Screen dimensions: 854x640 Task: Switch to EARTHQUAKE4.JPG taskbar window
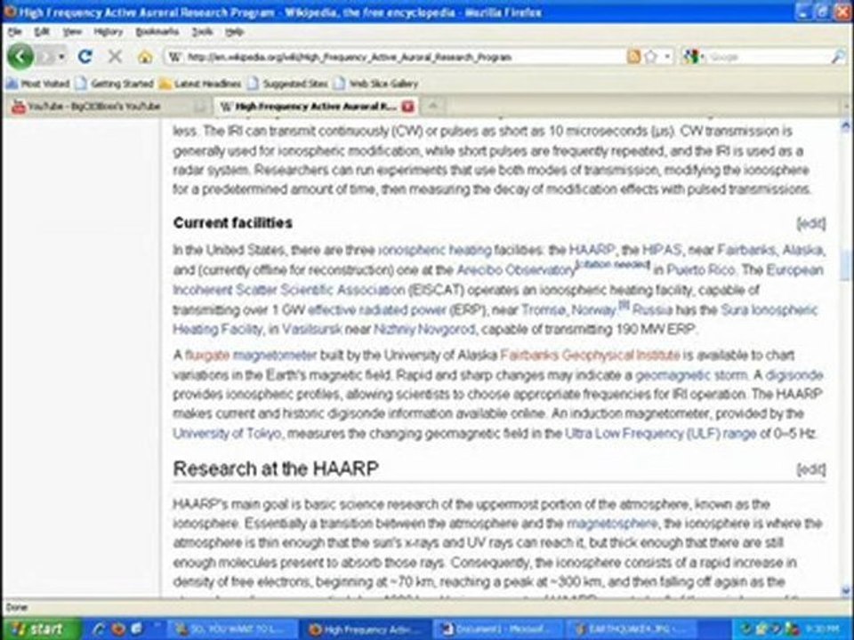(632, 629)
